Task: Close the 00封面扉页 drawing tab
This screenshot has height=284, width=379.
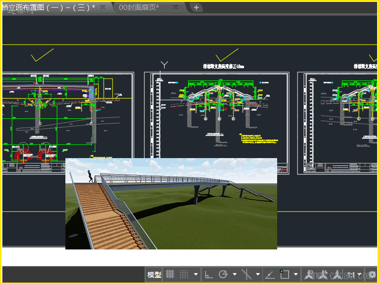Action: [x=176, y=7]
